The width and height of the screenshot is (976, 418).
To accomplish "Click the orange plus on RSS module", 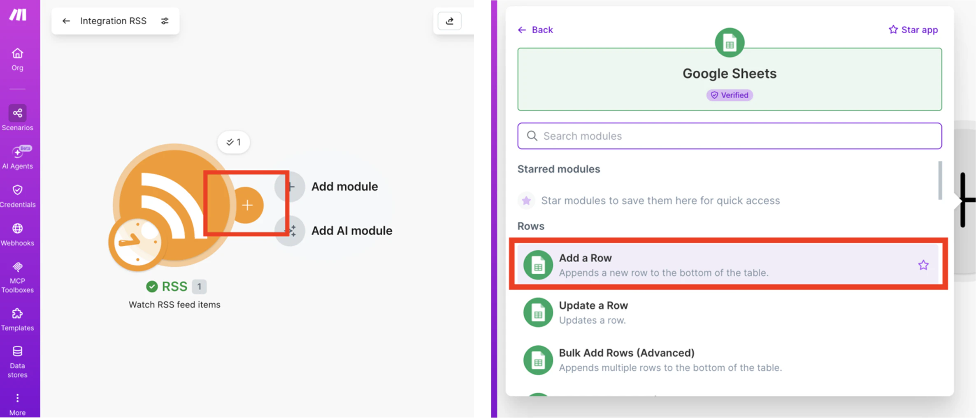I will [x=247, y=205].
